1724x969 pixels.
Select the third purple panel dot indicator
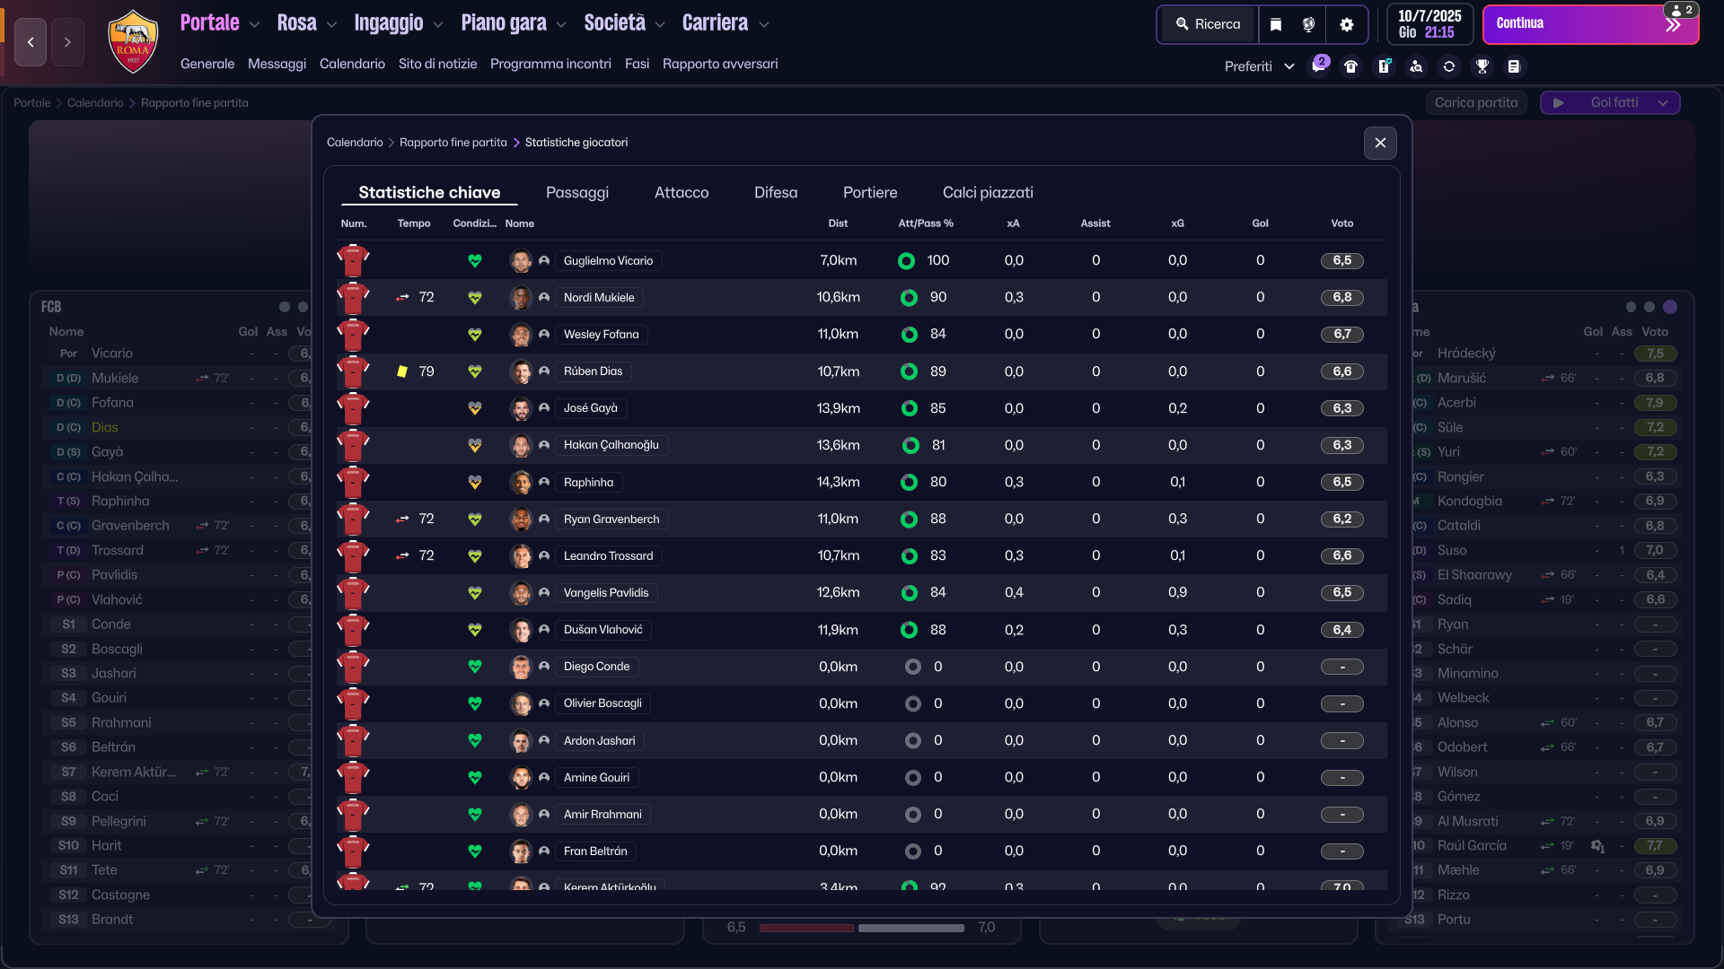1669,307
